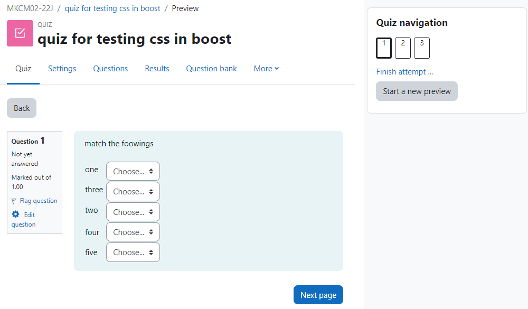Open the Question bank tab
Screen dimensions: 528x309
(x=212, y=69)
